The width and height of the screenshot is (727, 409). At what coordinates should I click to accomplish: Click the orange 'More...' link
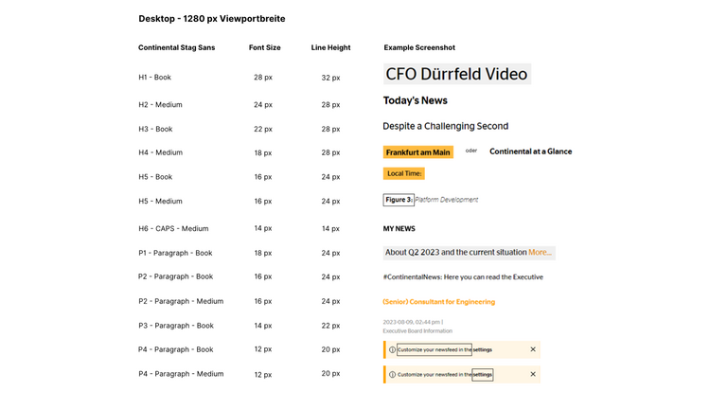pos(540,253)
